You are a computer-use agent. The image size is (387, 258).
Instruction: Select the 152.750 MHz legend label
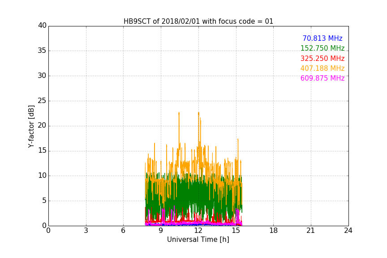click(322, 48)
